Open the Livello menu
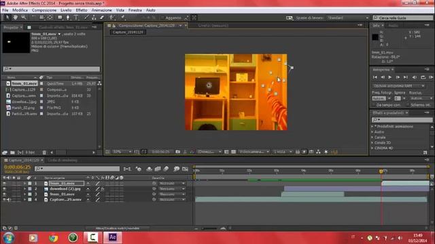 66,10
